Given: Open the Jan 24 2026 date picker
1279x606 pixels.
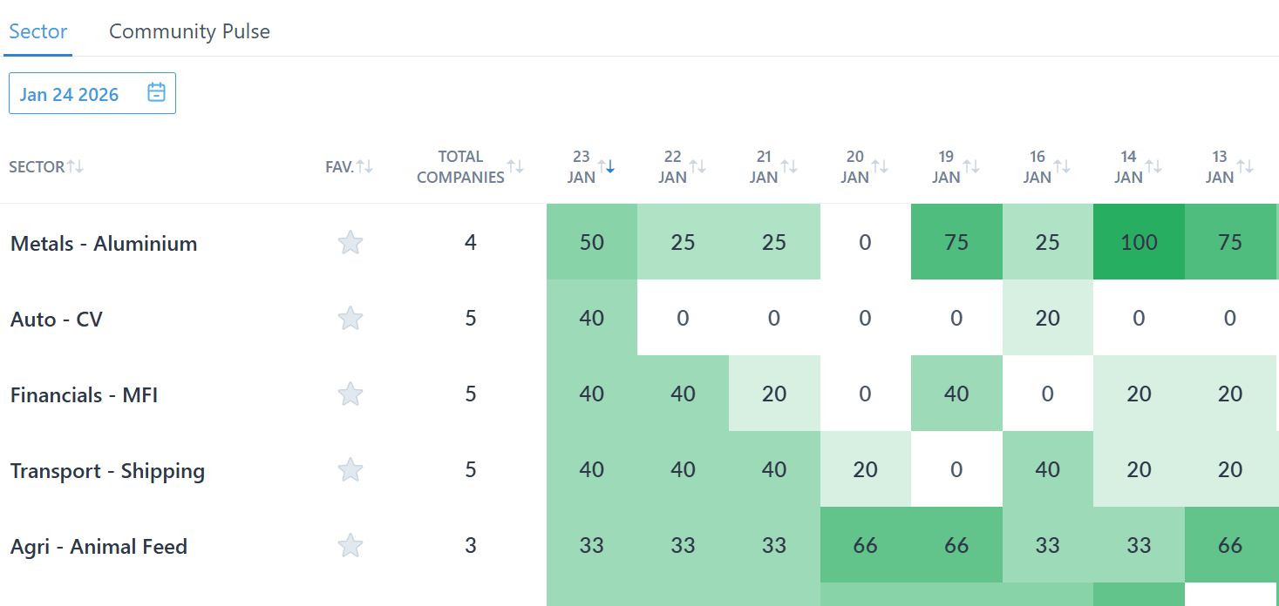Looking at the screenshot, I should (x=70, y=94).
